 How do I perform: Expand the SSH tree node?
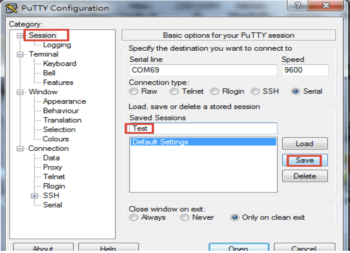34,196
